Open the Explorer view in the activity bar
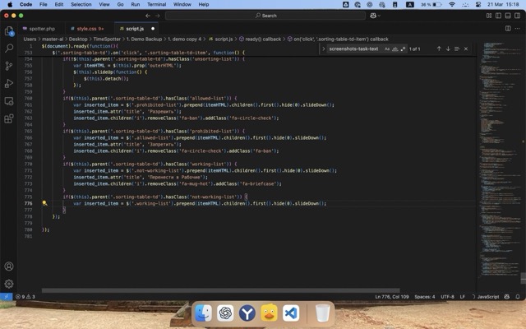Image resolution: width=526 pixels, height=329 pixels. (9, 31)
